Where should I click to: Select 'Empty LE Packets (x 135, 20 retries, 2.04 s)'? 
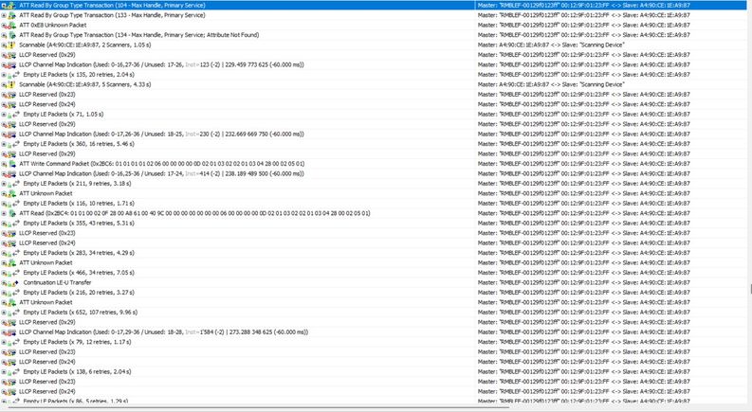pos(79,75)
